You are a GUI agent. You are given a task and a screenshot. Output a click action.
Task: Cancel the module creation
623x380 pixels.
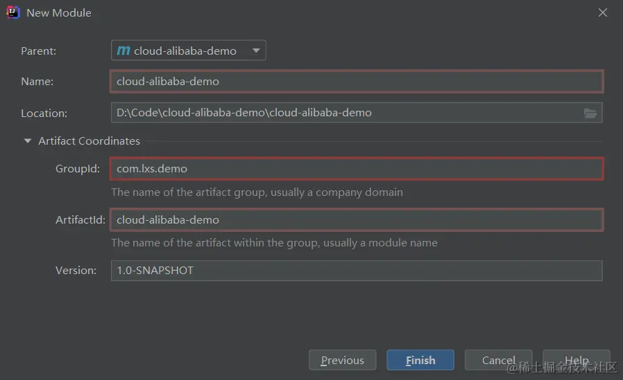[x=498, y=361]
